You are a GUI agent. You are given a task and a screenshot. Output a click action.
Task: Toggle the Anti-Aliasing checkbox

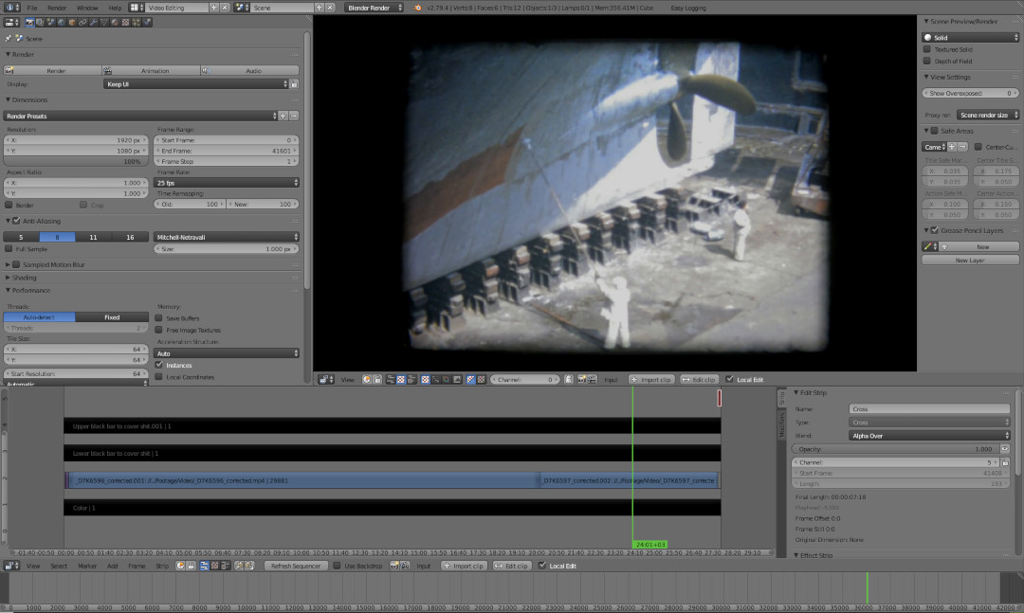click(x=17, y=222)
